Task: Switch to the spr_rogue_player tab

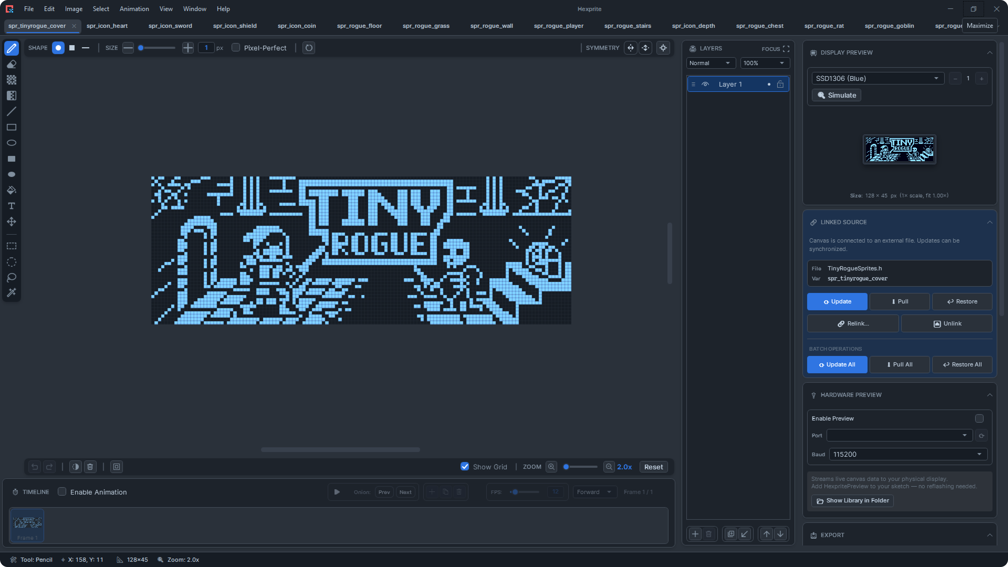Action: [558, 26]
